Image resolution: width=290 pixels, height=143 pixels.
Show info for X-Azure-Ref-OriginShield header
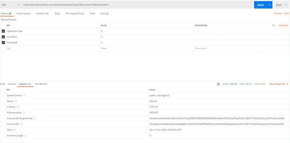35,118
